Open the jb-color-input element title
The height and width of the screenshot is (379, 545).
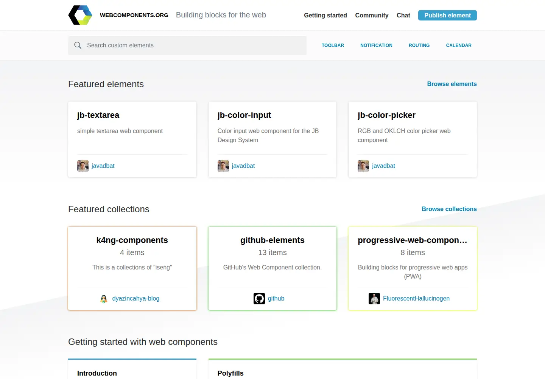coord(244,115)
